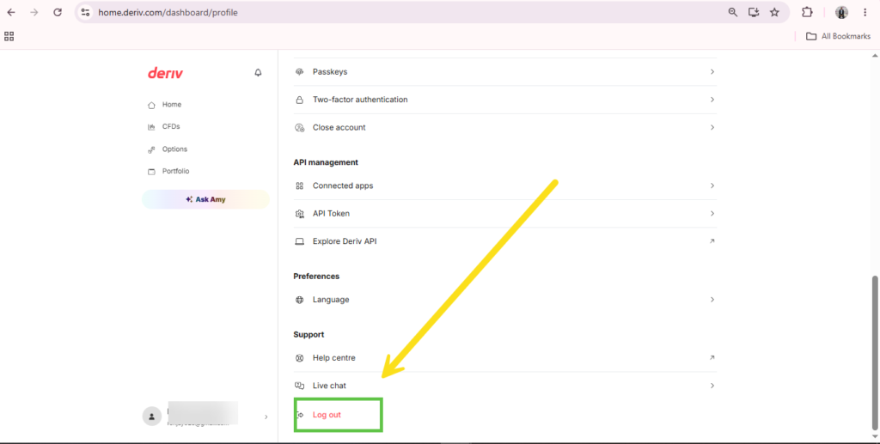Screen dimensions: 880x444
Task: Click the Home house icon in sidebar
Action: tap(151, 105)
